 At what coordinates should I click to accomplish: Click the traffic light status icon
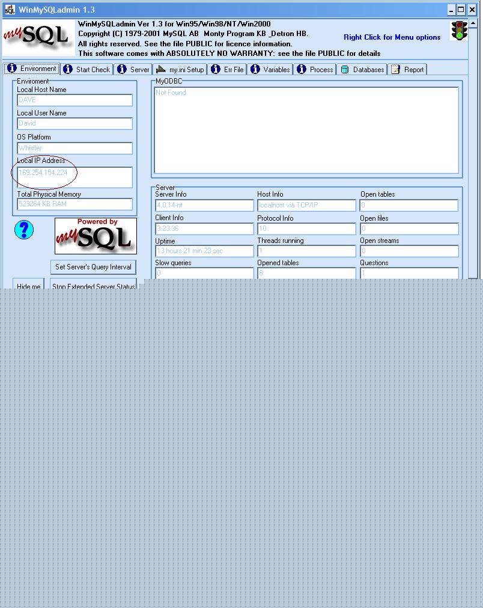[x=460, y=31]
